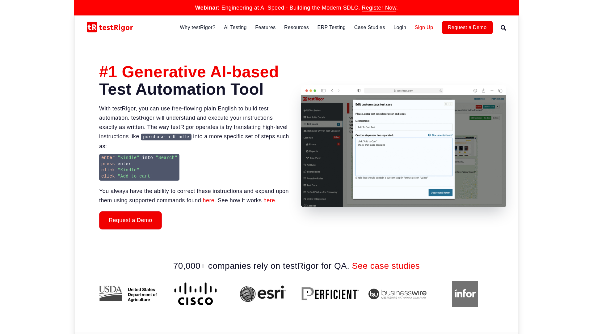Open a new tab with the plus icon
Image resolution: width=593 pixels, height=334 pixels.
pos(492,91)
